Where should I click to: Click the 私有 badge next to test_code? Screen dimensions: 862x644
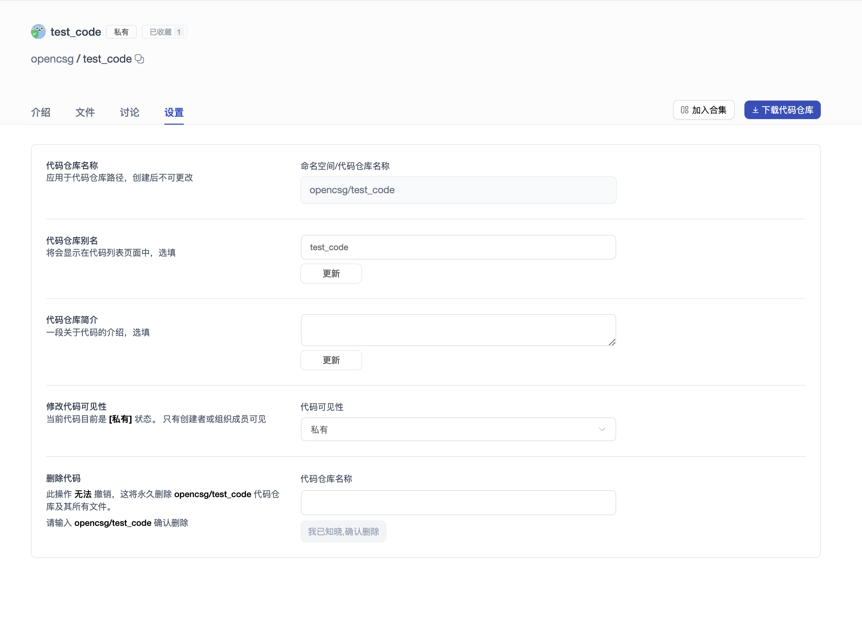[121, 32]
